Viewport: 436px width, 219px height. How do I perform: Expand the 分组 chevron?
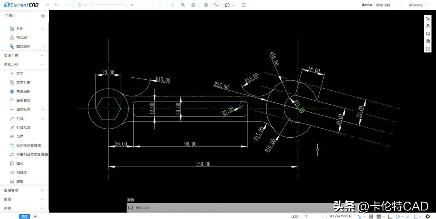(x=43, y=29)
